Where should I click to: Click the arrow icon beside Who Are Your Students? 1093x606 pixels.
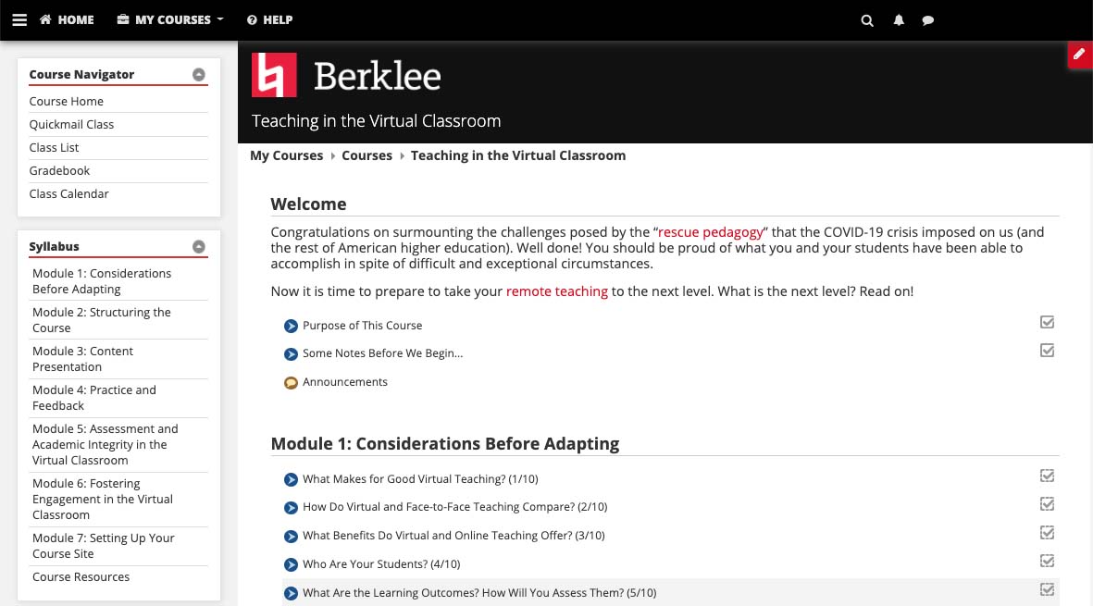coord(291,564)
